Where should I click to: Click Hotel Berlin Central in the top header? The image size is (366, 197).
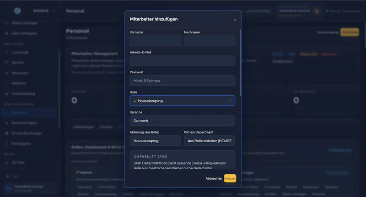click(294, 10)
